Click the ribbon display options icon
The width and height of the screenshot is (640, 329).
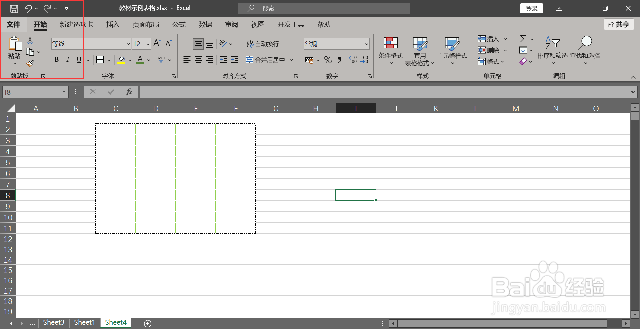click(559, 8)
